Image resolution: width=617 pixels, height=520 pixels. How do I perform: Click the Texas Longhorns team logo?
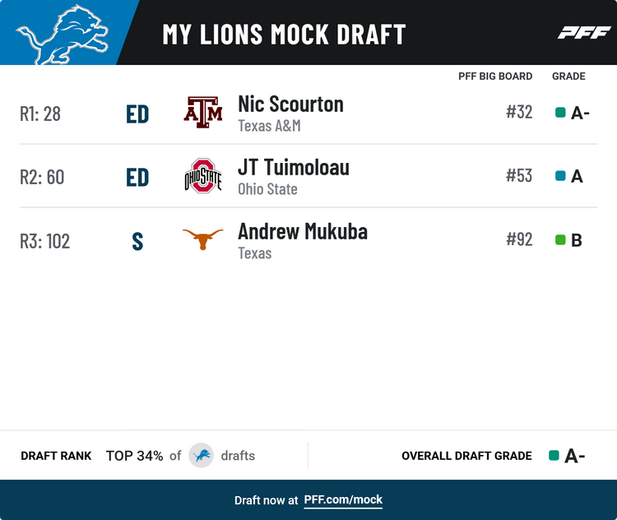[x=202, y=239]
